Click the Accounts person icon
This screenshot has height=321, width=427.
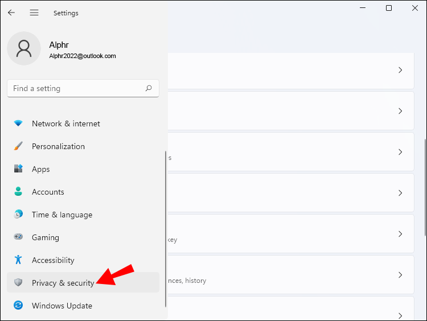coord(18,192)
